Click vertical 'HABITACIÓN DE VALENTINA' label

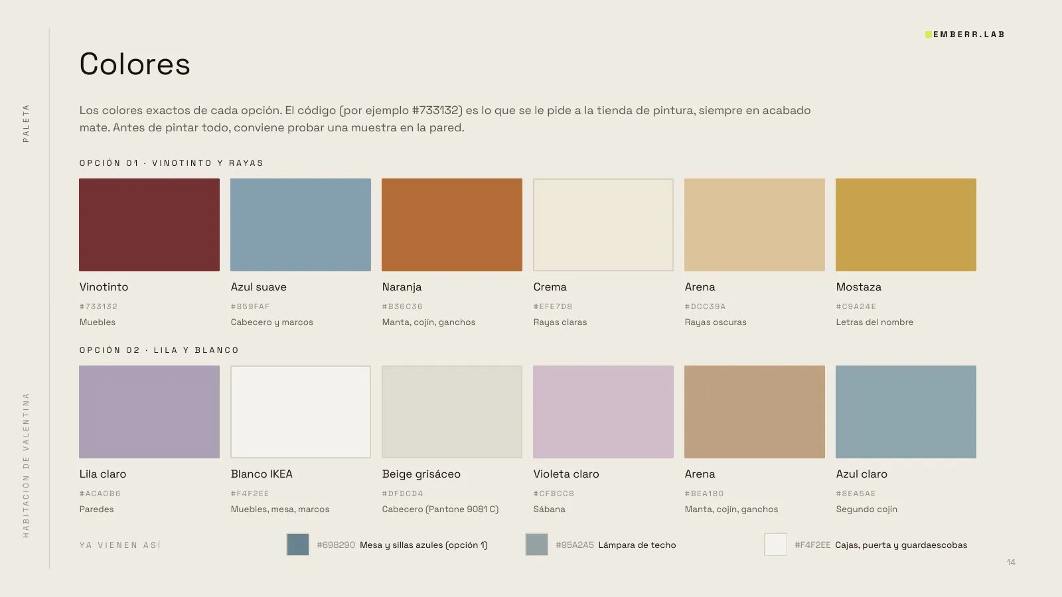tap(26, 466)
